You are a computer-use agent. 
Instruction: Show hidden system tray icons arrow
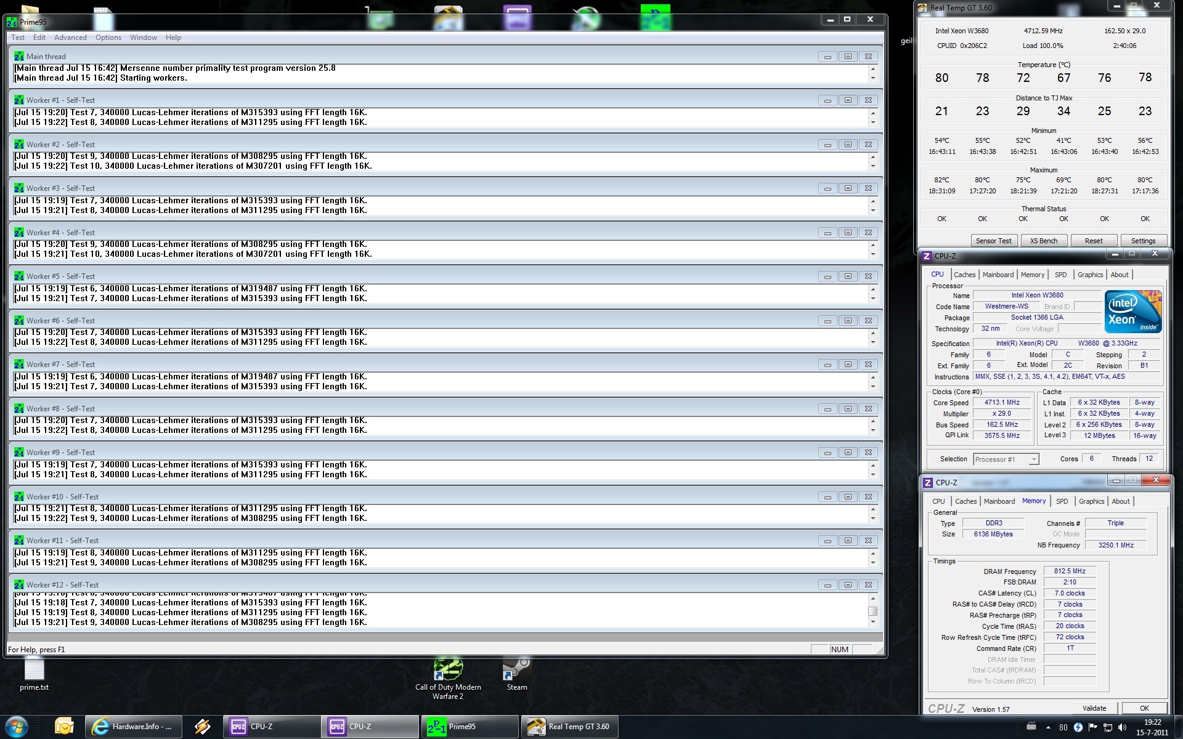[x=1048, y=727]
